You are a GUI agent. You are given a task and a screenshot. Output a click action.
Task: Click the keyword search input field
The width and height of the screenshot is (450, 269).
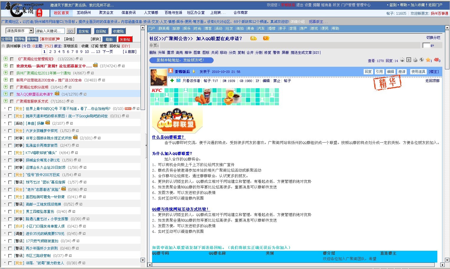50,31
